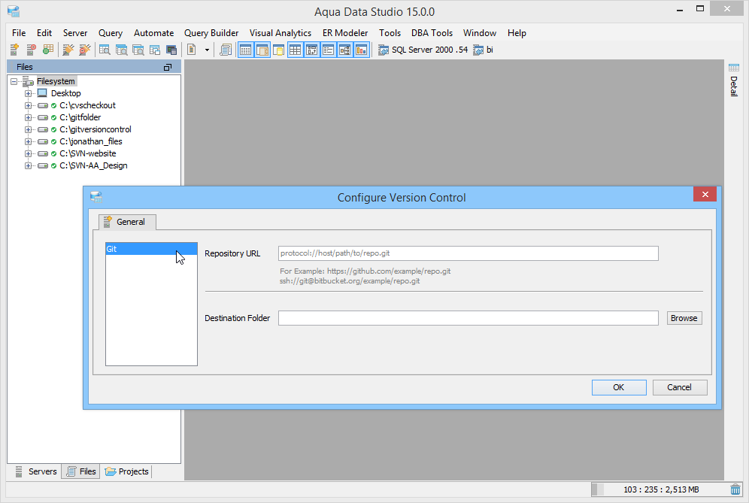The width and height of the screenshot is (749, 503).
Task: Switch to the Servers tab
Action: click(36, 471)
